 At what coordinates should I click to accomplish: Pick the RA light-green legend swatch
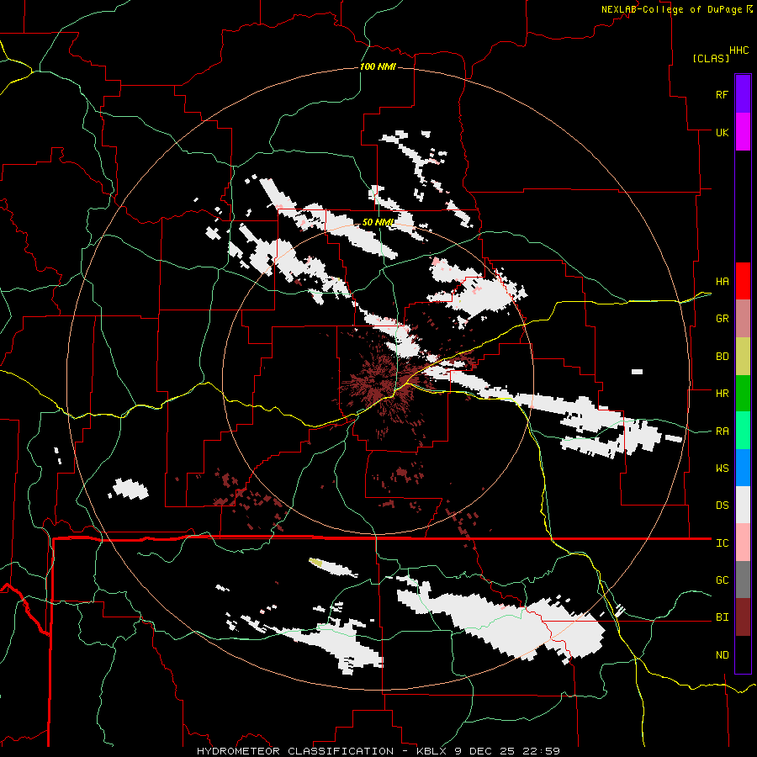click(743, 431)
